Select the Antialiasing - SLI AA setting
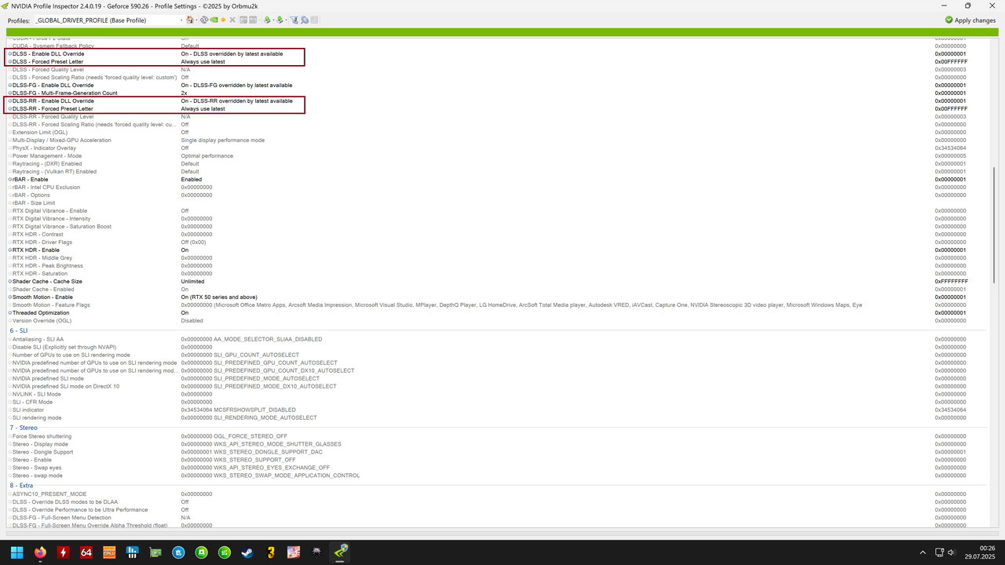Viewport: 1005px width, 565px height. click(x=38, y=339)
